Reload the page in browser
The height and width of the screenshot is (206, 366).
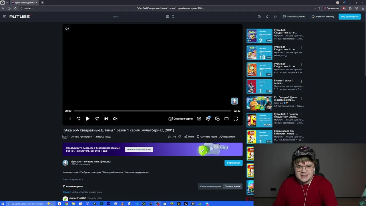15,8
